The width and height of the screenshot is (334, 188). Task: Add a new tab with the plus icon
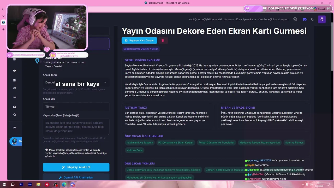tap(3, 29)
